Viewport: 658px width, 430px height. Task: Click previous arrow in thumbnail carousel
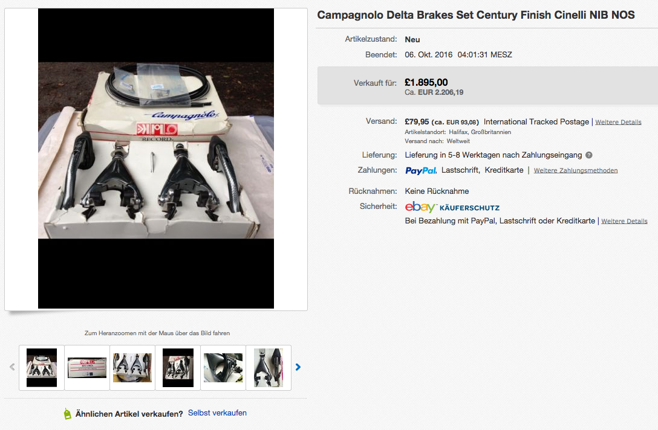tap(13, 367)
